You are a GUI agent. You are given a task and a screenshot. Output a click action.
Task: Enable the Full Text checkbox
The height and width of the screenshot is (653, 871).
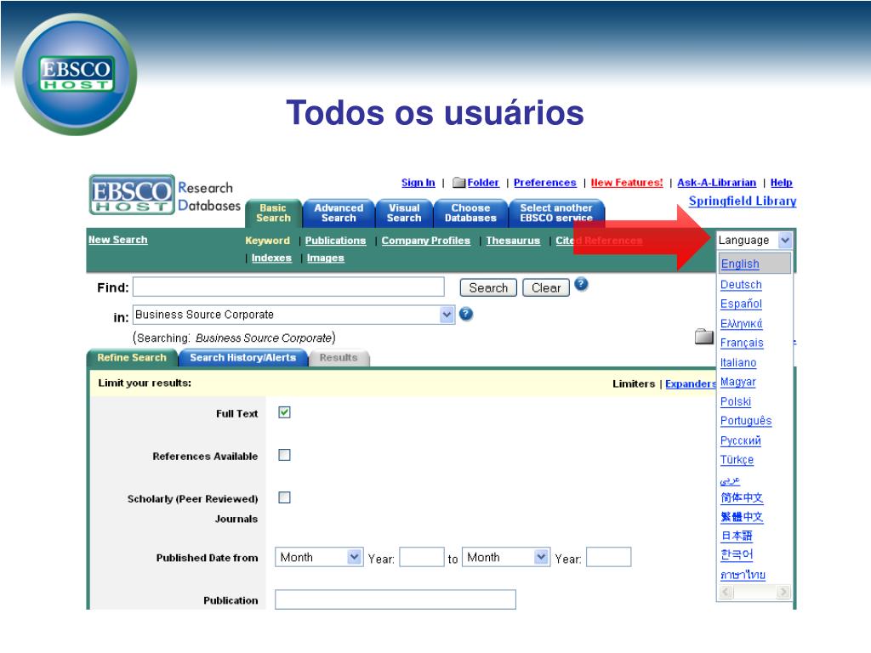click(x=284, y=412)
